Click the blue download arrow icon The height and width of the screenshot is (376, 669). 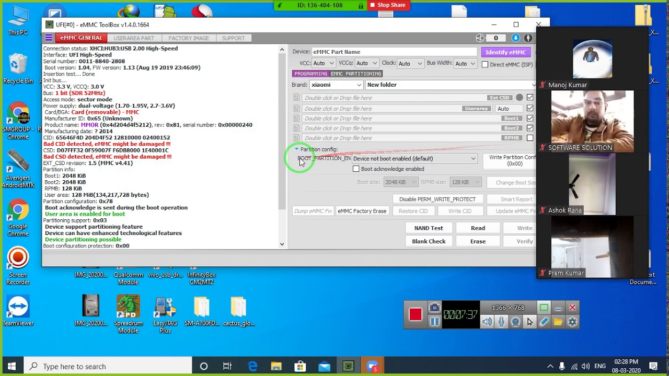point(516,38)
